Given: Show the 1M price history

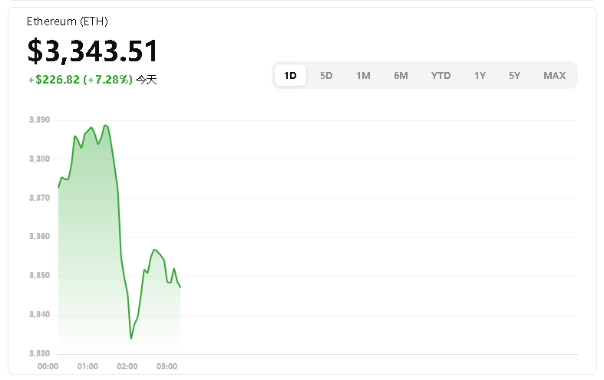Looking at the screenshot, I should (x=363, y=75).
